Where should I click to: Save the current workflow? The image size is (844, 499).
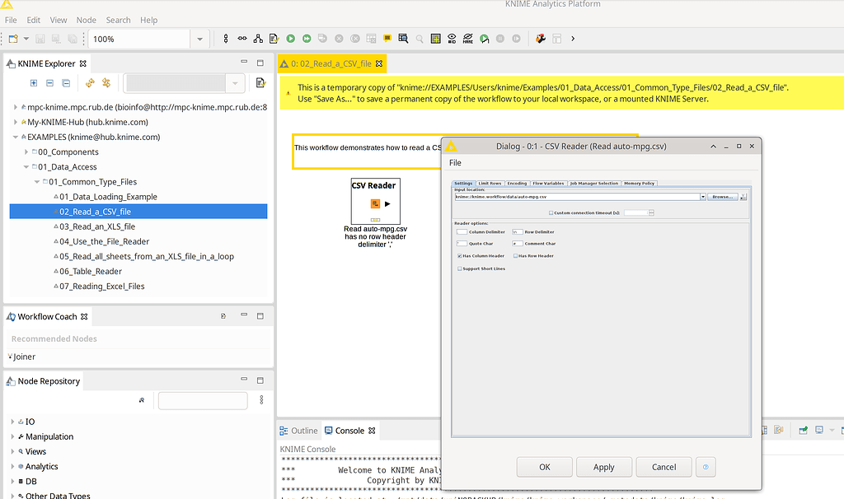[x=40, y=38]
